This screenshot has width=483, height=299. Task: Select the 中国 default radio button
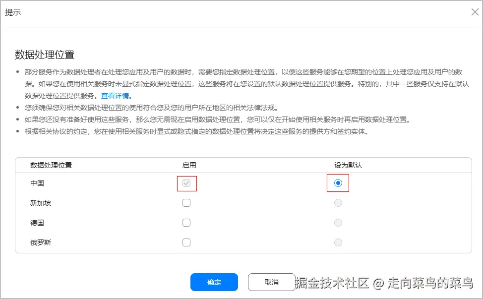pos(338,183)
